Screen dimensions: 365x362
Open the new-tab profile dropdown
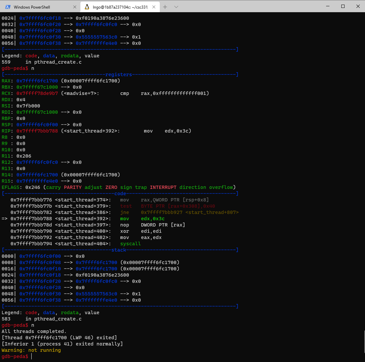pos(176,7)
